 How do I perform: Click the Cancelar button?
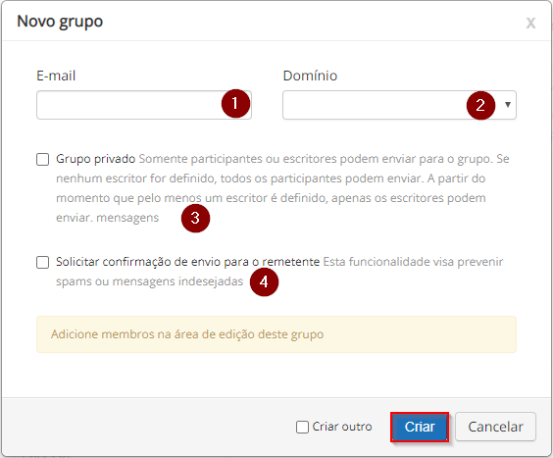[x=495, y=427]
